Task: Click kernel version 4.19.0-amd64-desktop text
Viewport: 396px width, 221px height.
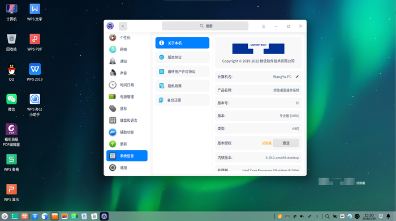Action: point(282,158)
